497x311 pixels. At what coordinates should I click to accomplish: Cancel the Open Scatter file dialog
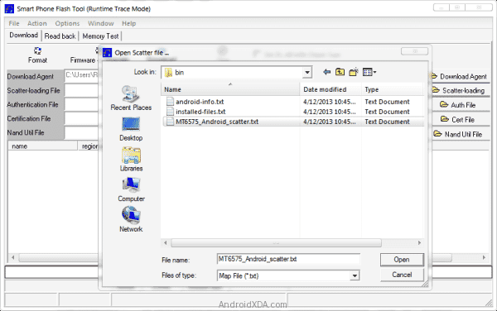click(x=402, y=275)
